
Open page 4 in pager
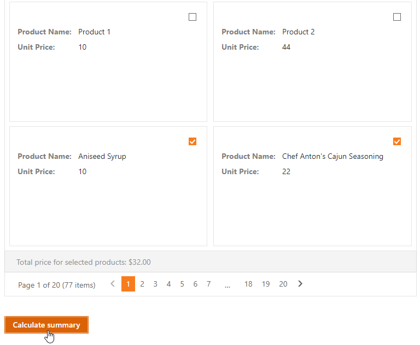168,284
